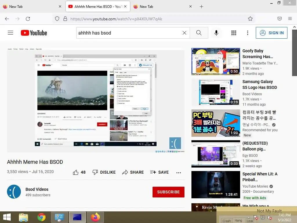Close the Ahhhh Meme Has BSOD tab

(x=125, y=6)
